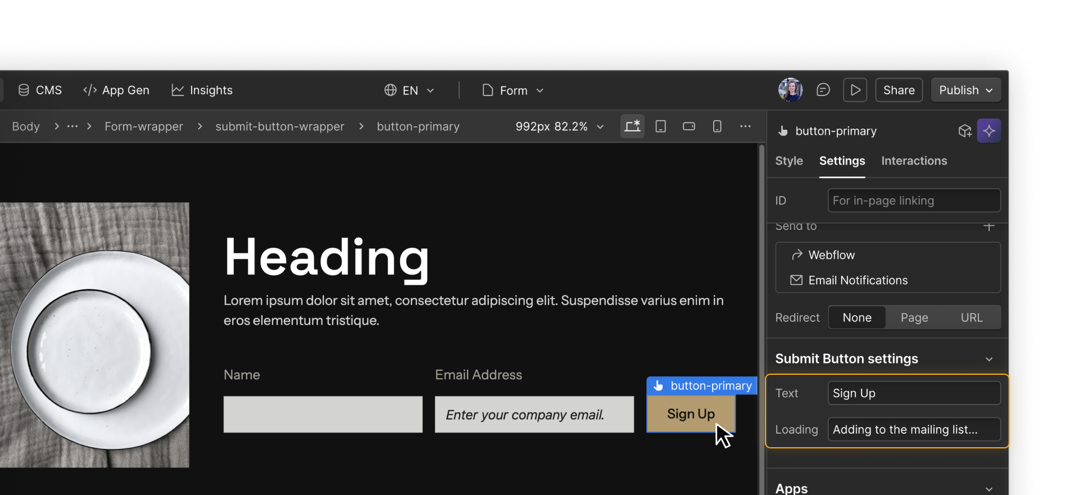Select the plate image on canvas
The width and height of the screenshot is (1079, 495).
coord(94,335)
